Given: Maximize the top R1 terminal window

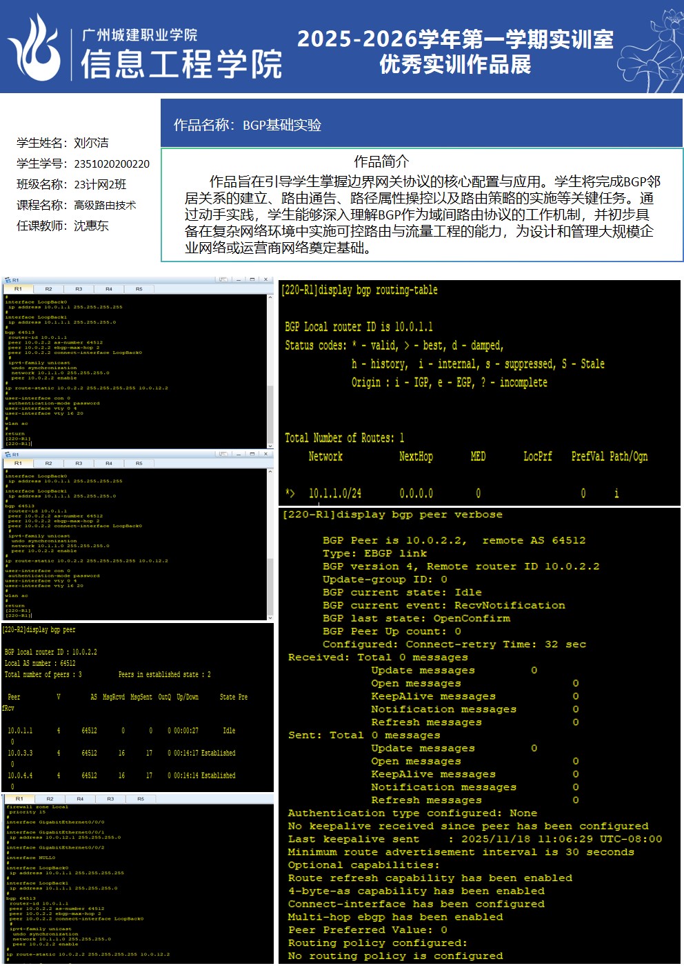Looking at the screenshot, I should tap(252, 279).
